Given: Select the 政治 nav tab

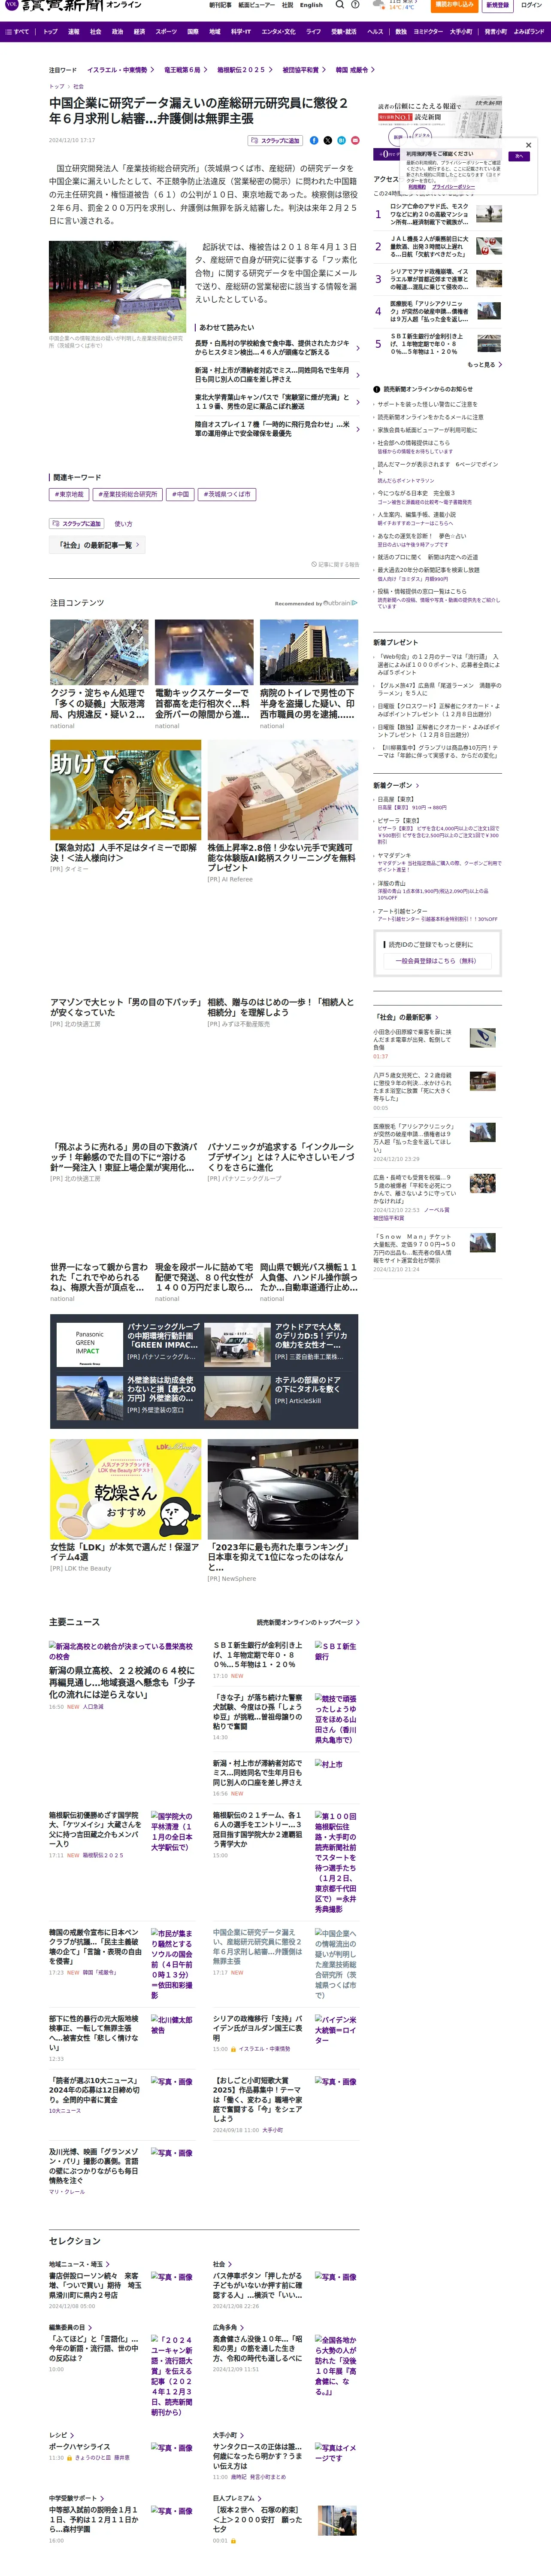Looking at the screenshot, I should 117,32.
